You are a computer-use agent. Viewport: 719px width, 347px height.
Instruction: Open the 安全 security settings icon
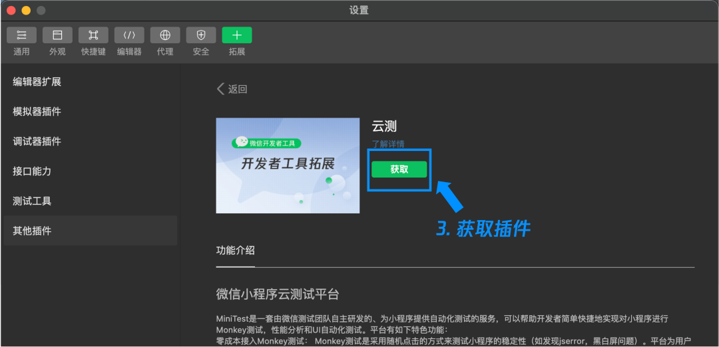click(201, 35)
